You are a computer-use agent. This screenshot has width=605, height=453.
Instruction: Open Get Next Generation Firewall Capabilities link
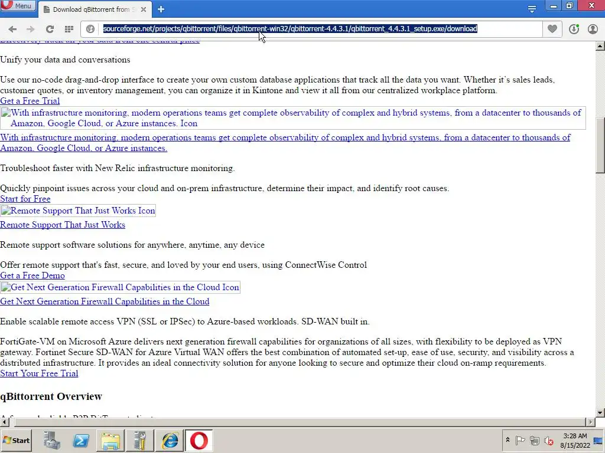point(105,301)
